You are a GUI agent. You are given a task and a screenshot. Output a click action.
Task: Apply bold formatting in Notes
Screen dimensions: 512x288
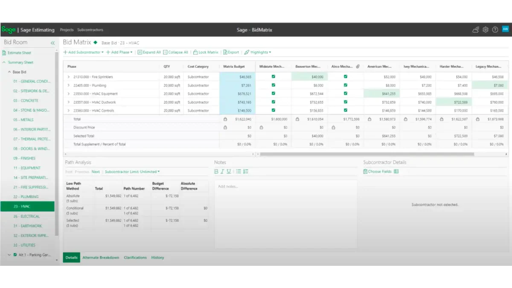[x=216, y=172]
